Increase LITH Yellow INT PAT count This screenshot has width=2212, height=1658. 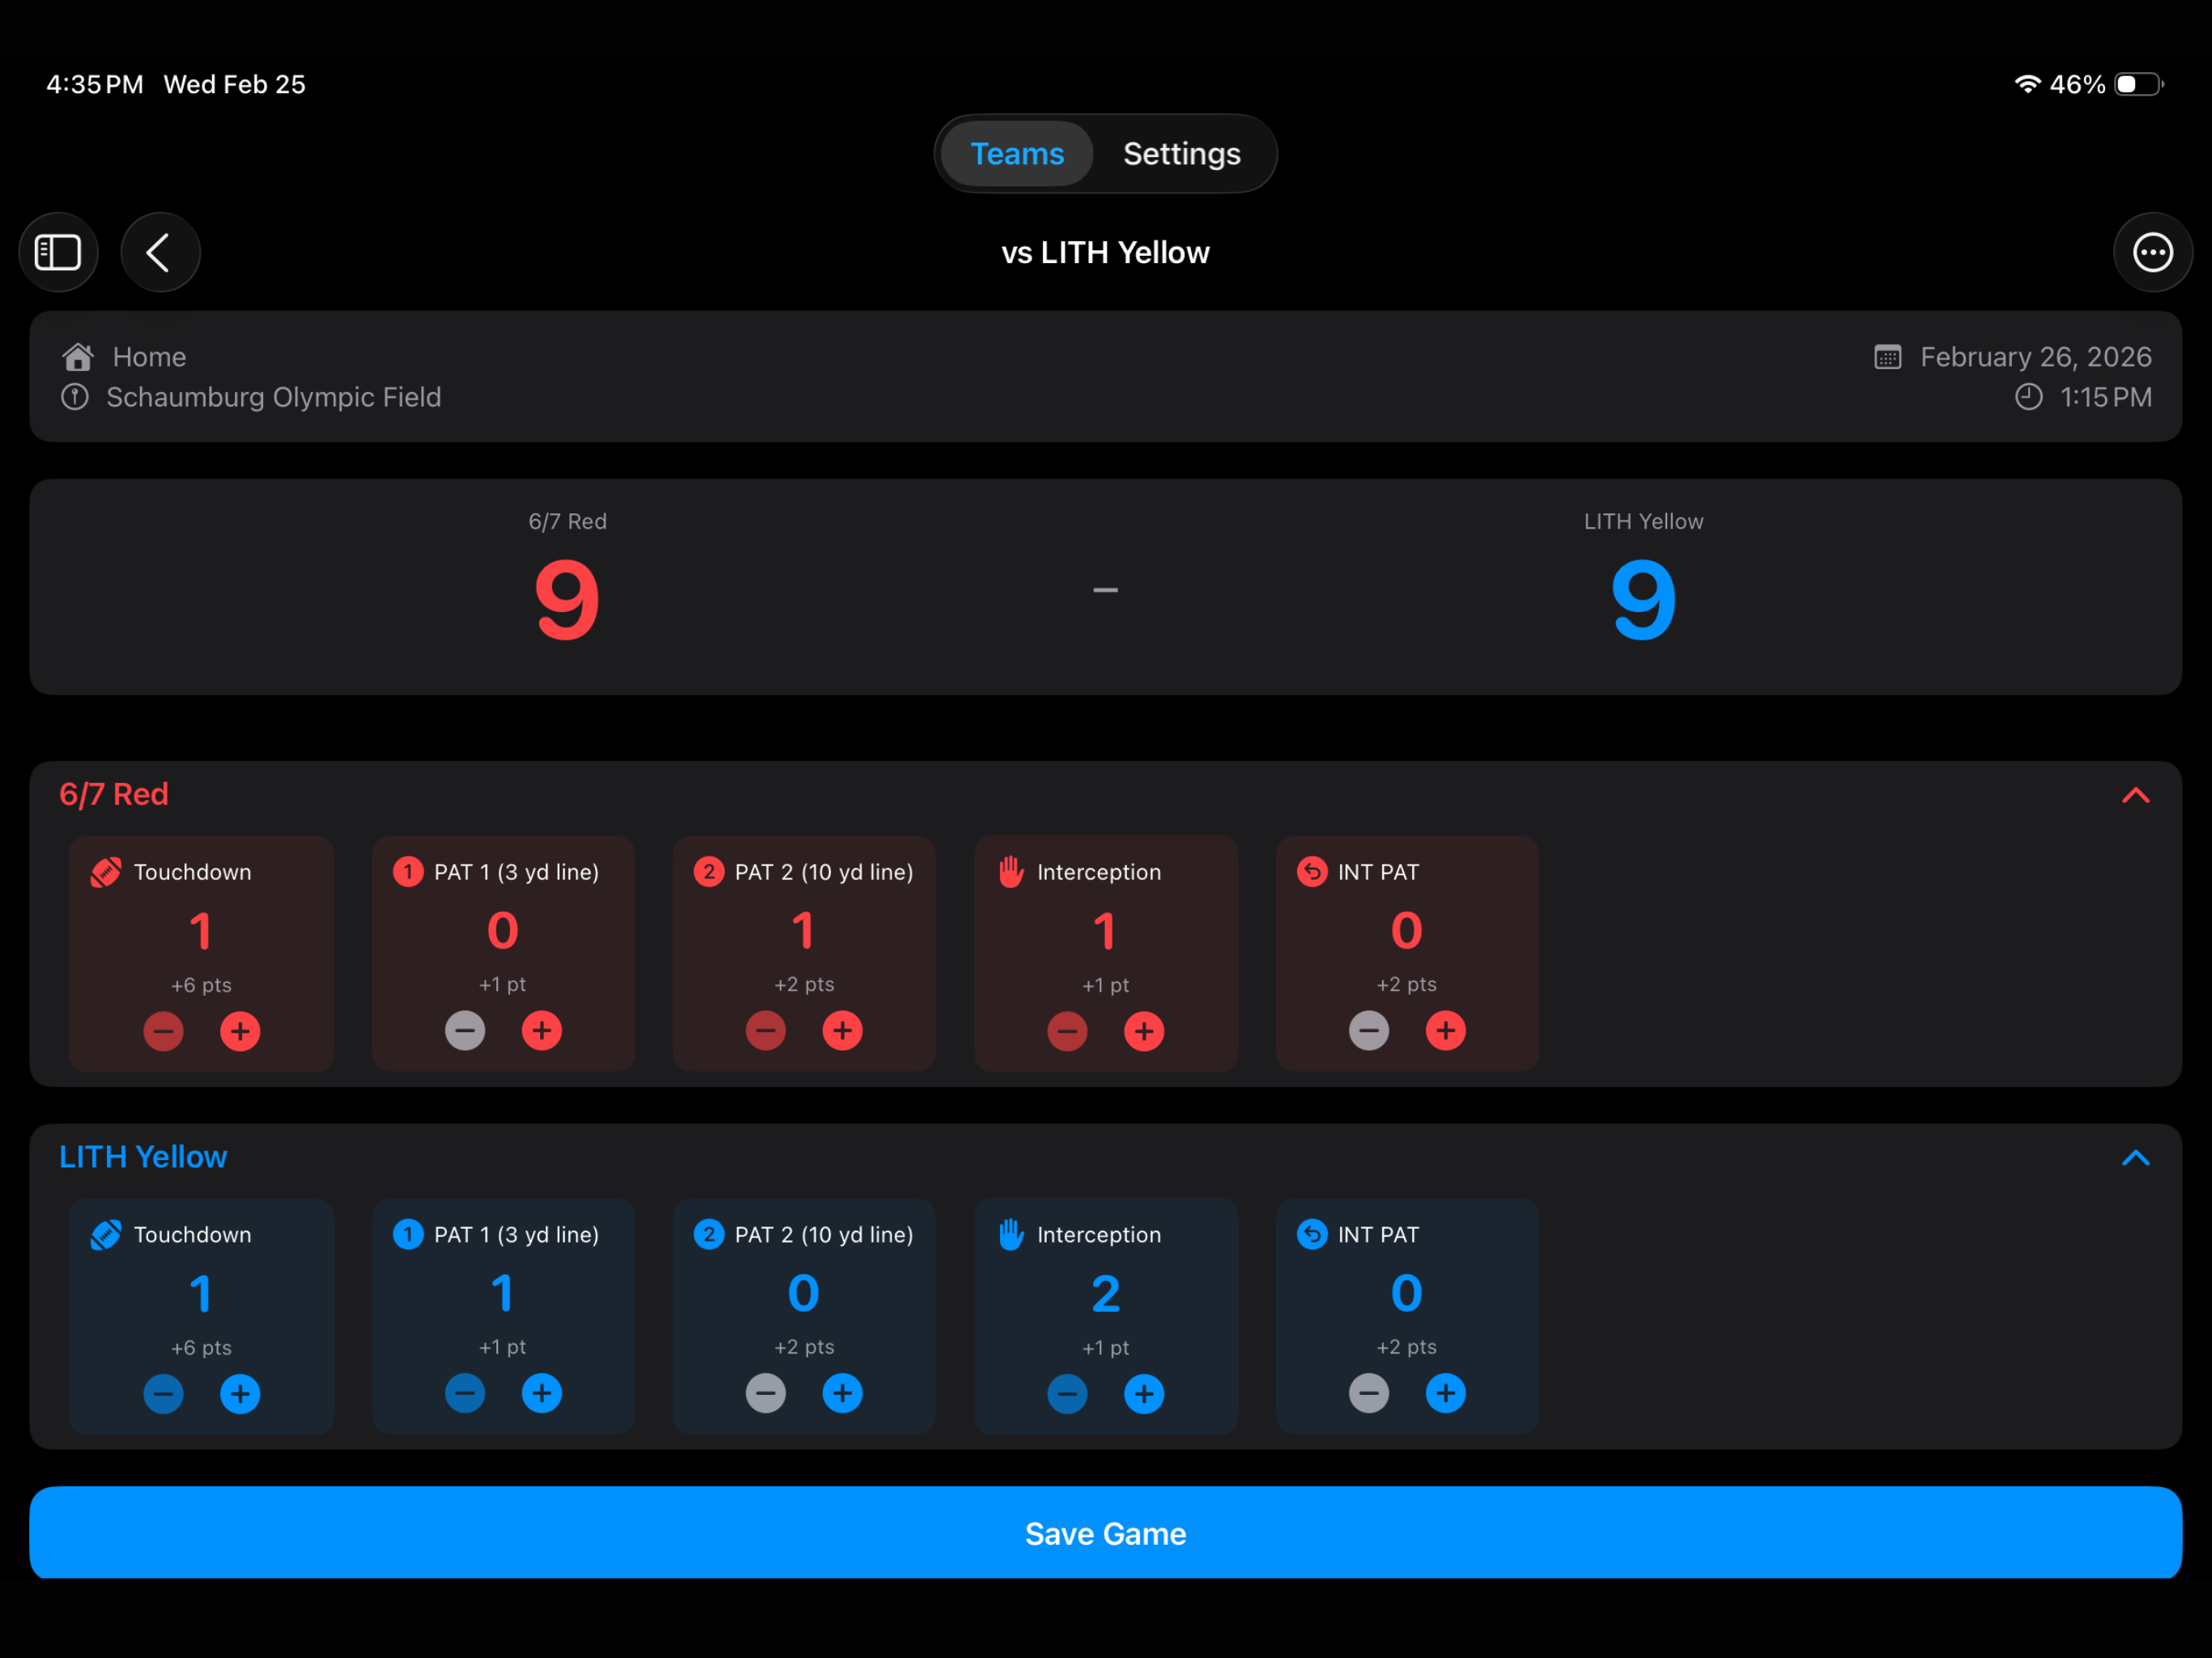[1445, 1393]
